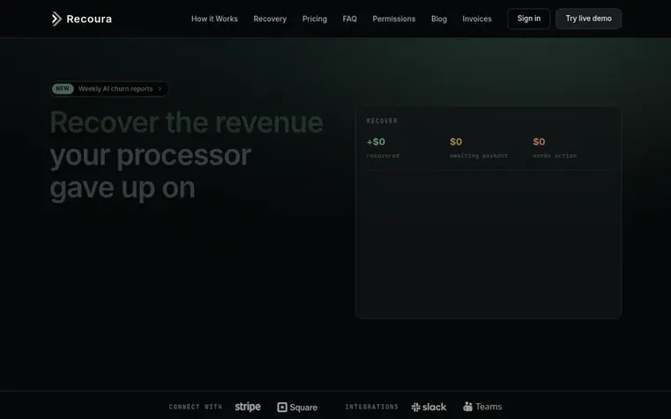This screenshot has width=671, height=419.
Task: Go to How it Works section
Action: pyautogui.click(x=214, y=18)
